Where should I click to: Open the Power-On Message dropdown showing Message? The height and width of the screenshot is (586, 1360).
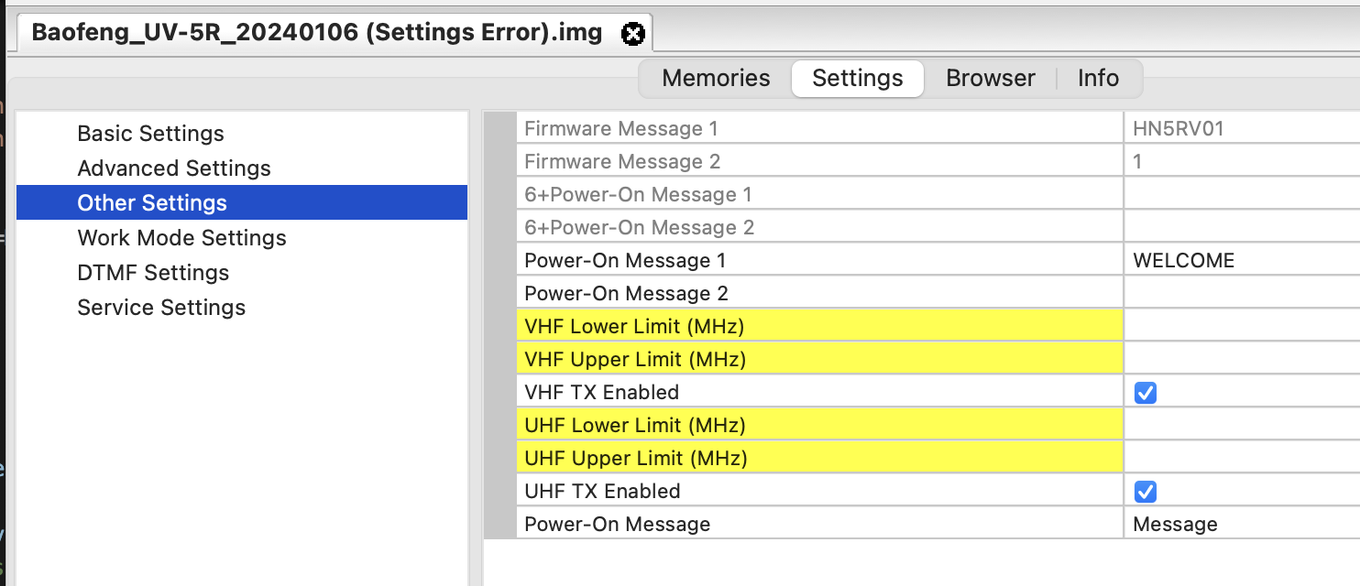tap(1242, 525)
